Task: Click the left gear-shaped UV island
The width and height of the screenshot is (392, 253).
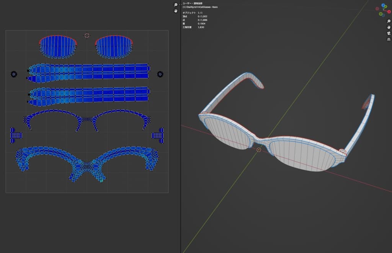Action: pos(14,74)
